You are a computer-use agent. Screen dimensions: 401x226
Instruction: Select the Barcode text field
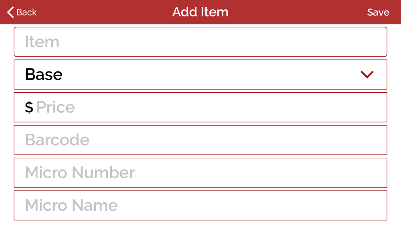[200, 140]
